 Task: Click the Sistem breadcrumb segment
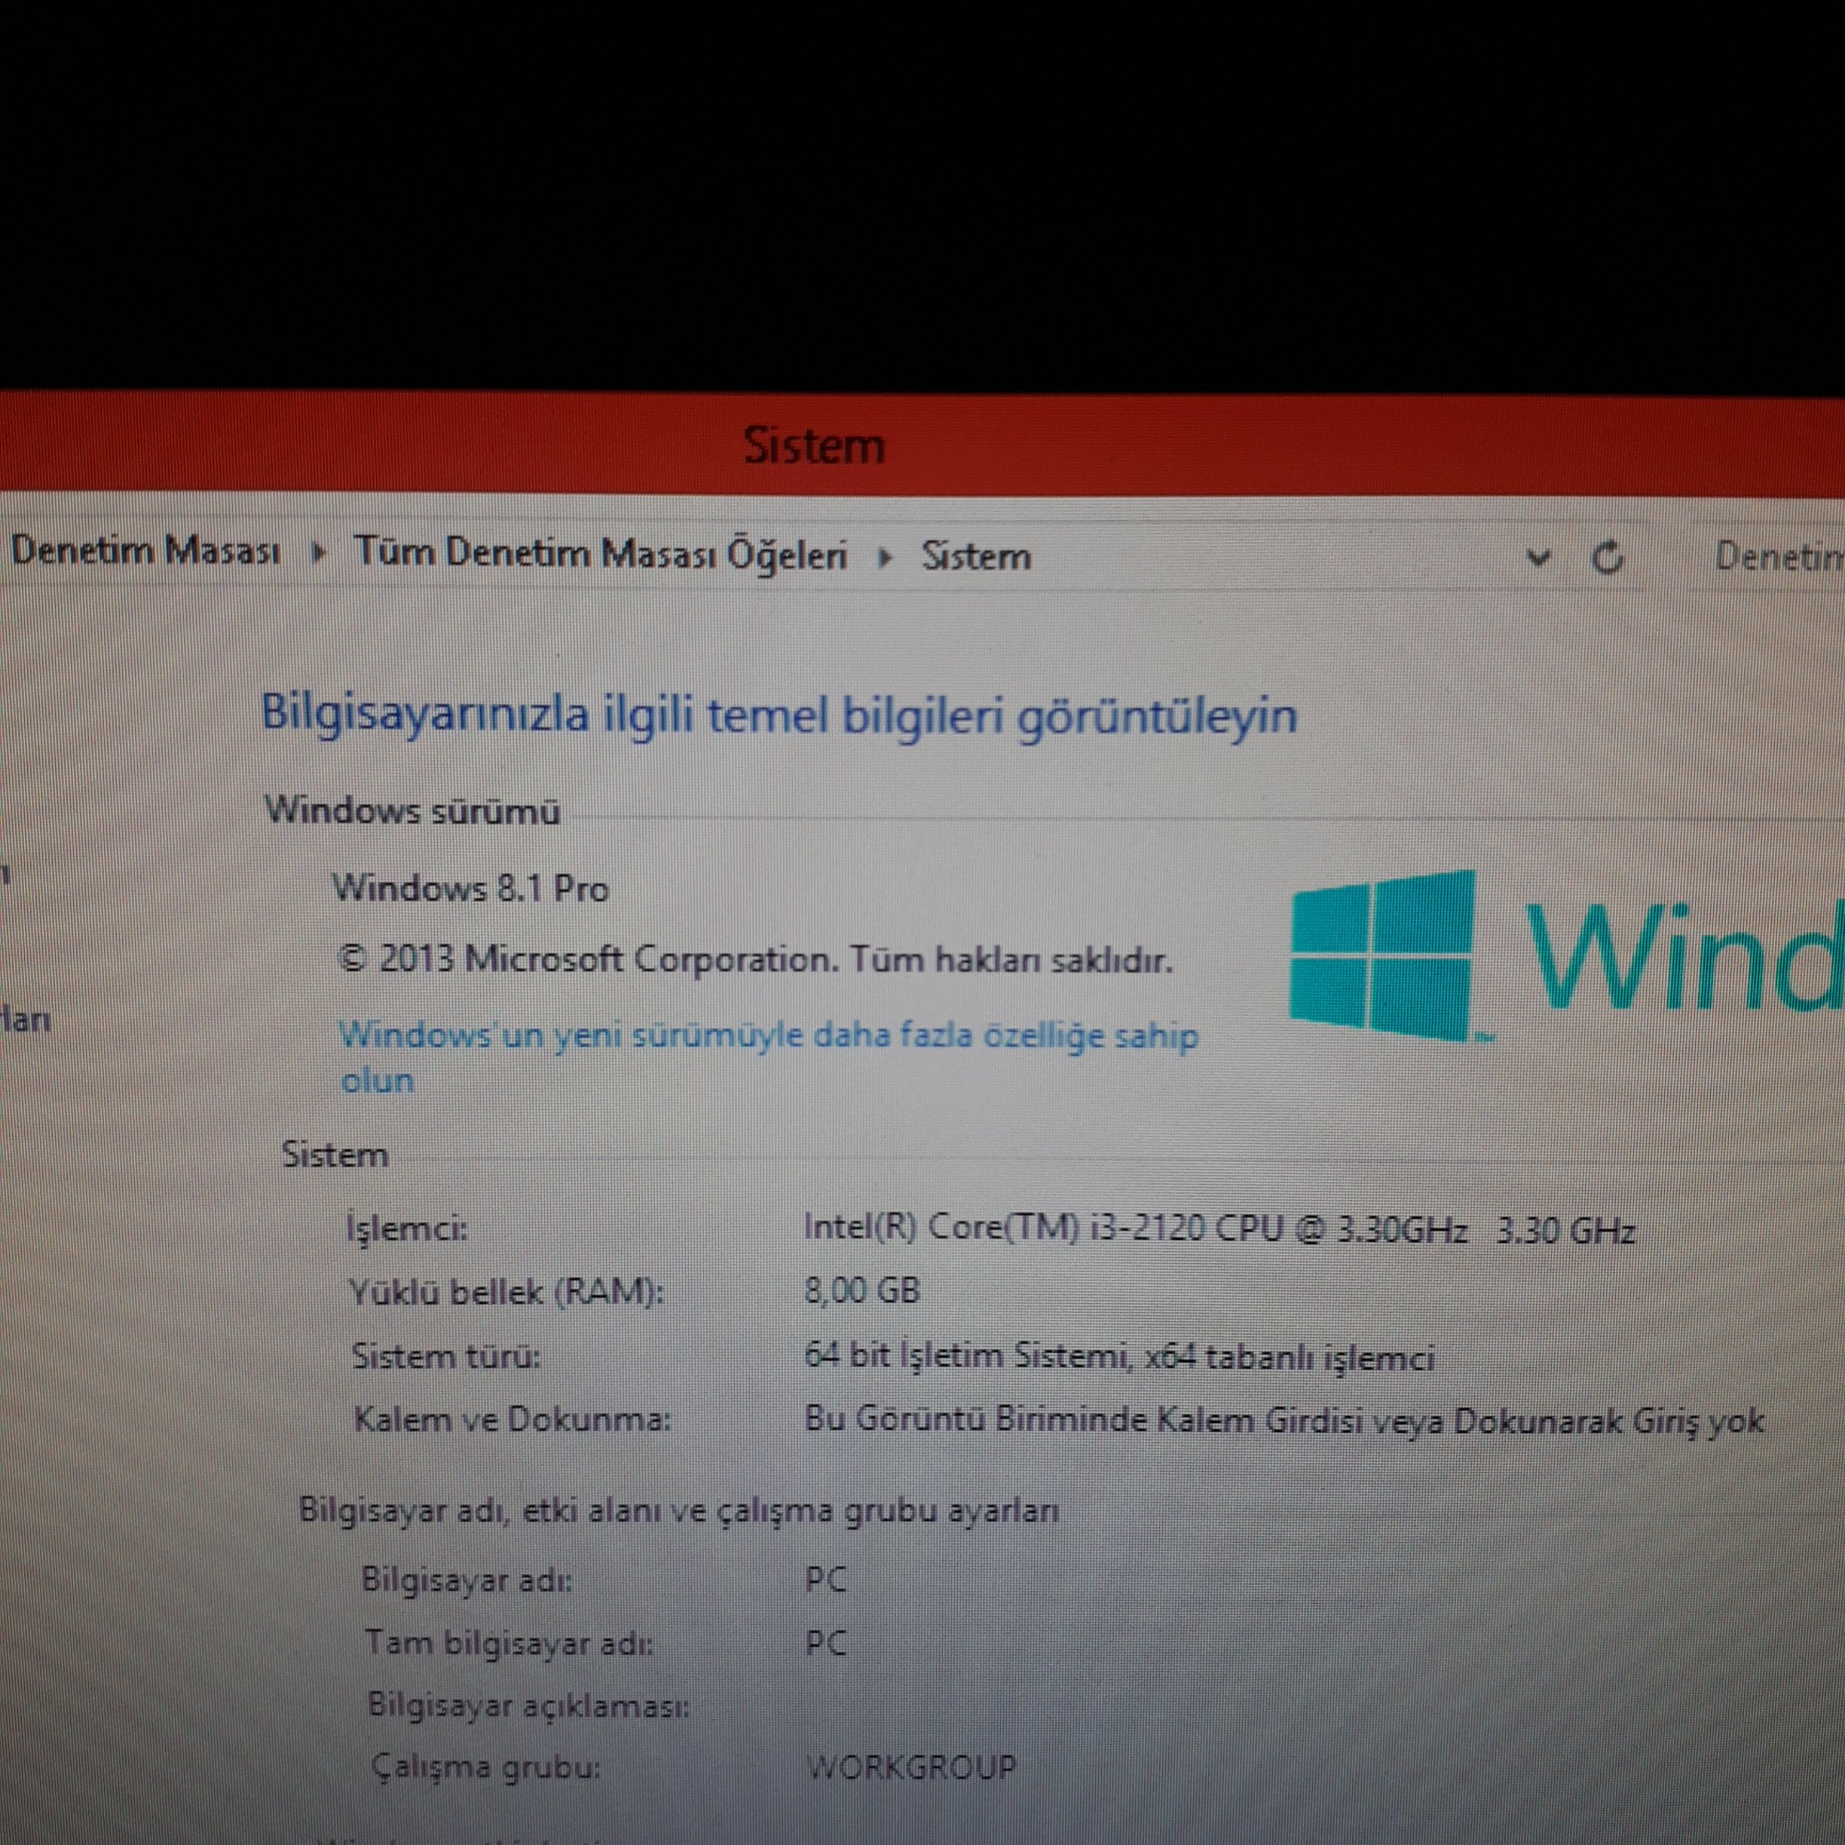[x=975, y=557]
